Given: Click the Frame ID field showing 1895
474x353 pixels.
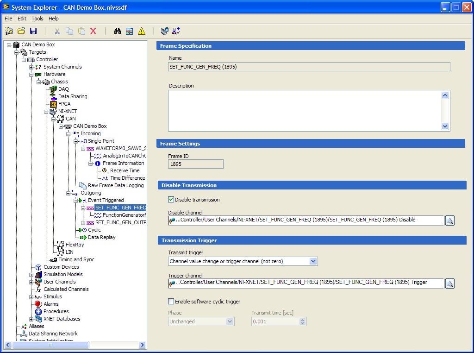Looking at the screenshot, I should (196, 164).
